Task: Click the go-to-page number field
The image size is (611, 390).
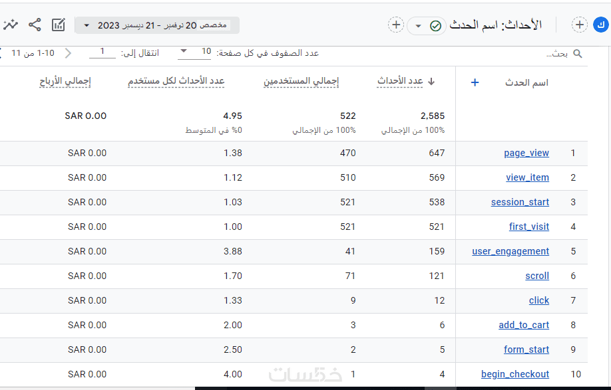Action: 102,52
